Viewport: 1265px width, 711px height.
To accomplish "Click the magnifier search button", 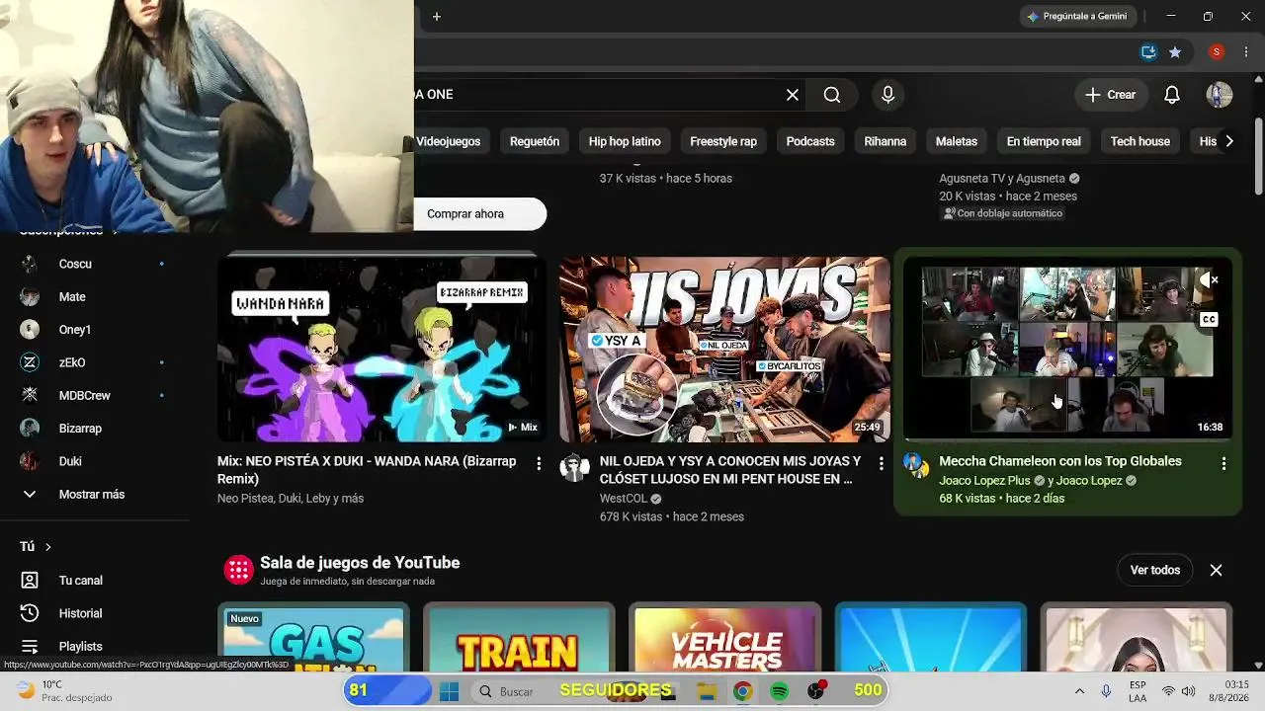I will (832, 95).
